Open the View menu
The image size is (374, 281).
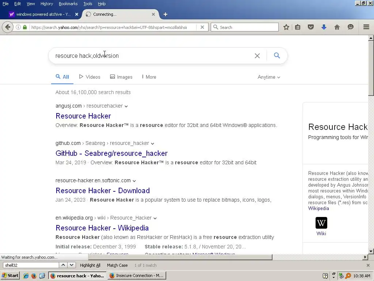tap(31, 4)
